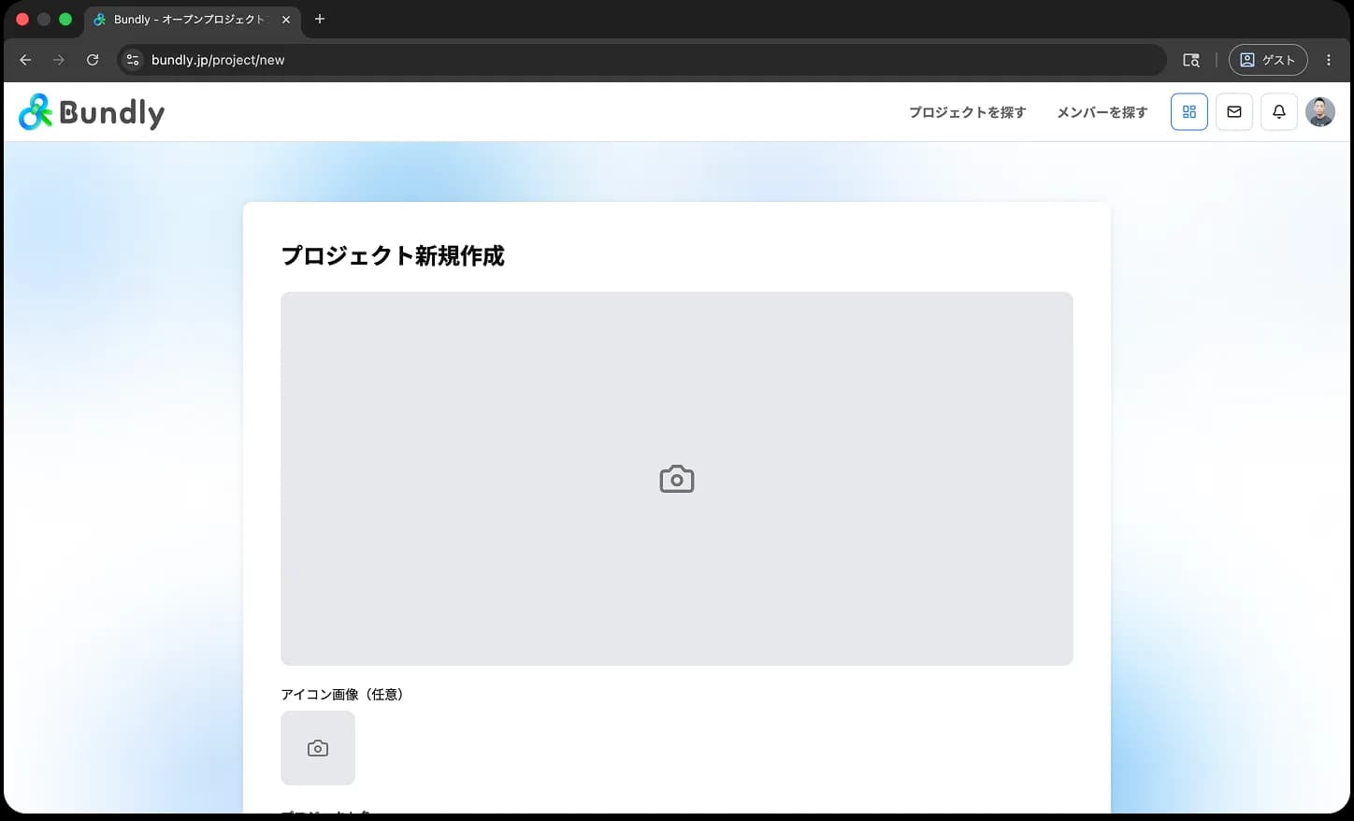The height and width of the screenshot is (821, 1354).
Task: Open the tab search icon in Chrome toolbar
Action: [1191, 60]
